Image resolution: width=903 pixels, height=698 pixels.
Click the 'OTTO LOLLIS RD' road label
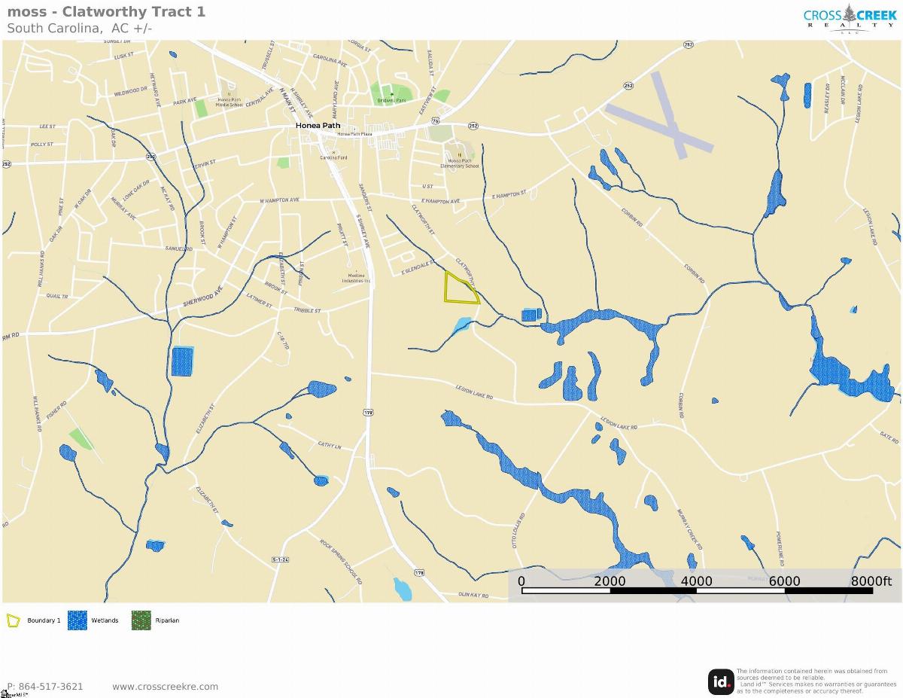pyautogui.click(x=518, y=532)
